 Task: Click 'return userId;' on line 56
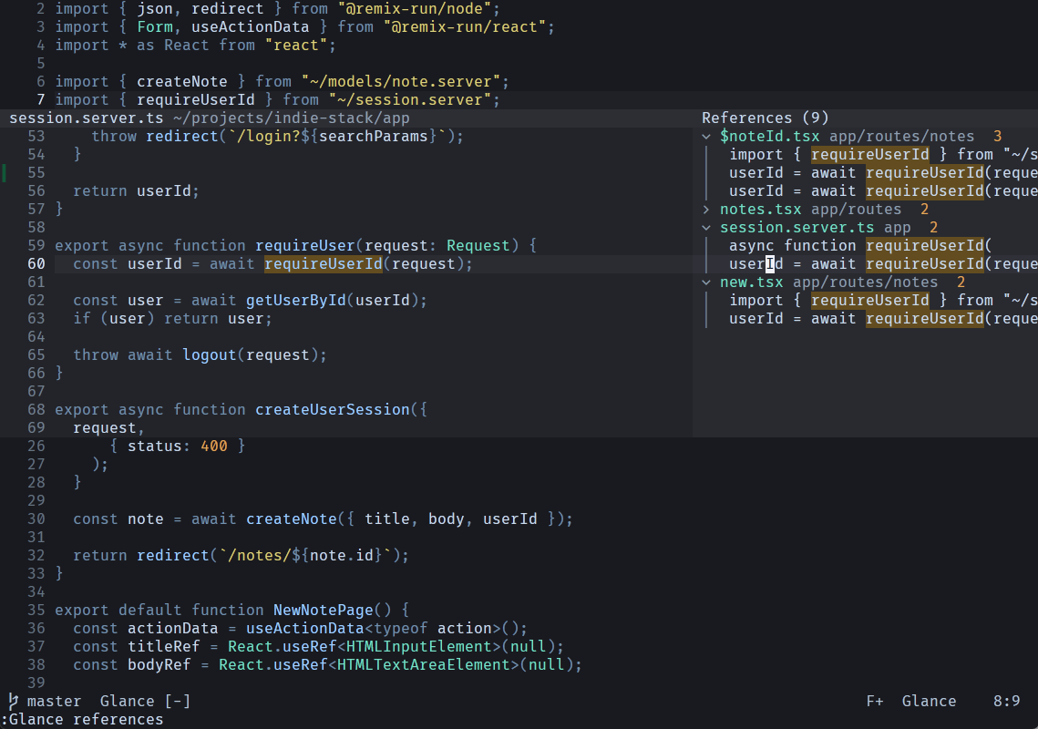(x=136, y=191)
